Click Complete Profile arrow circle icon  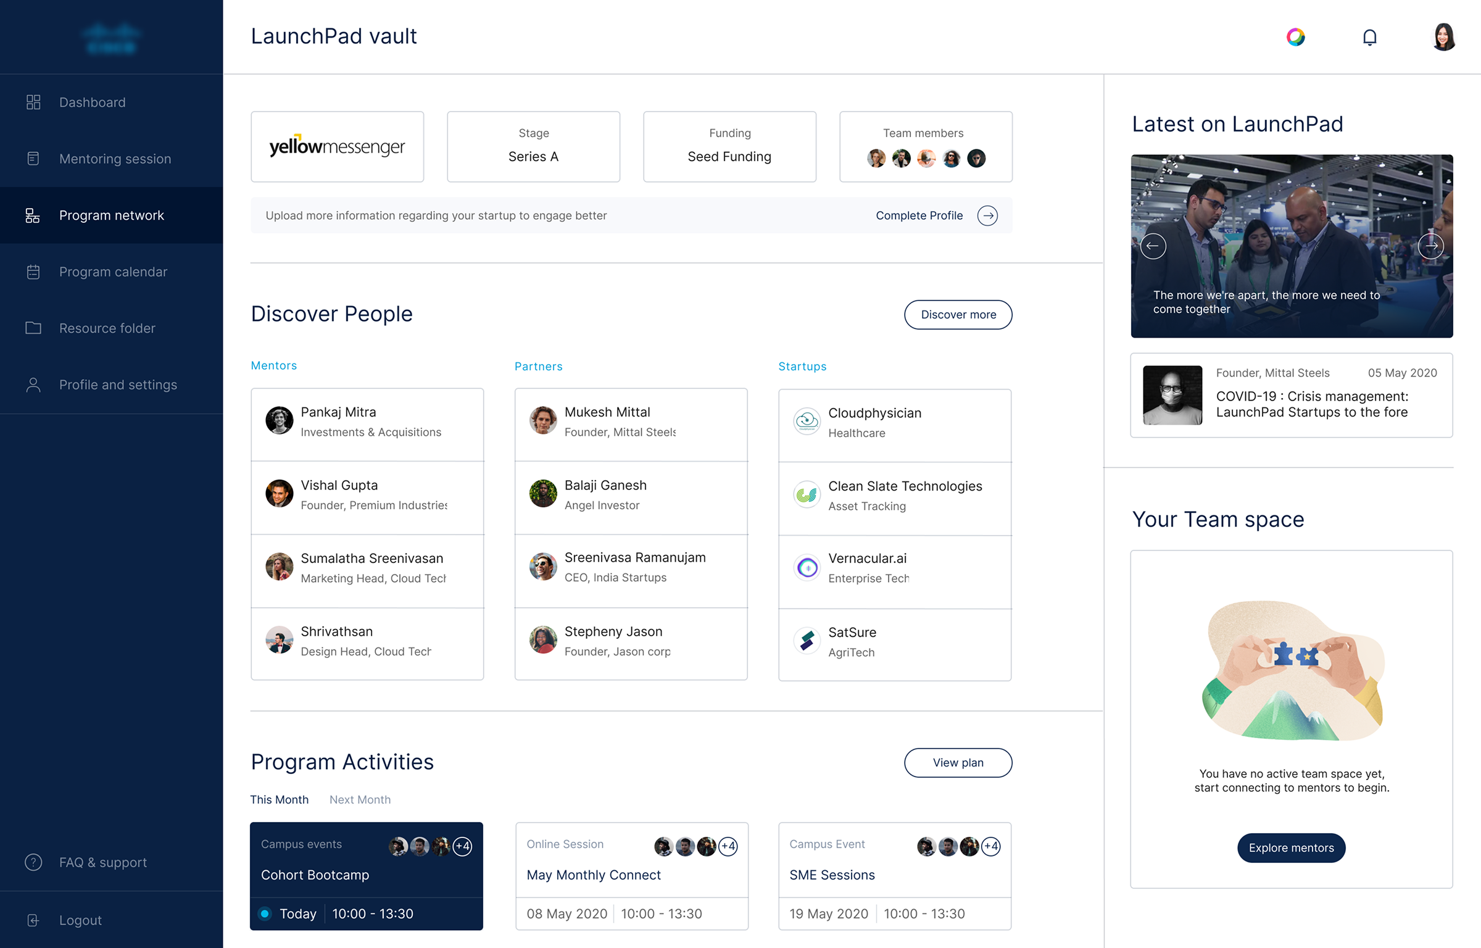coord(987,216)
